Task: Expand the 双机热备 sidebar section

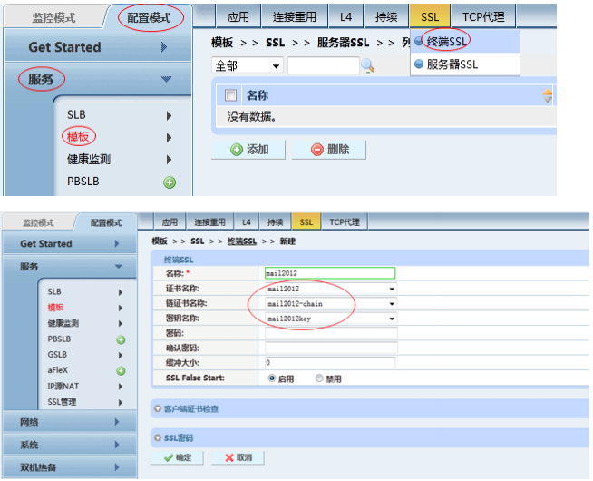Action: [69, 467]
